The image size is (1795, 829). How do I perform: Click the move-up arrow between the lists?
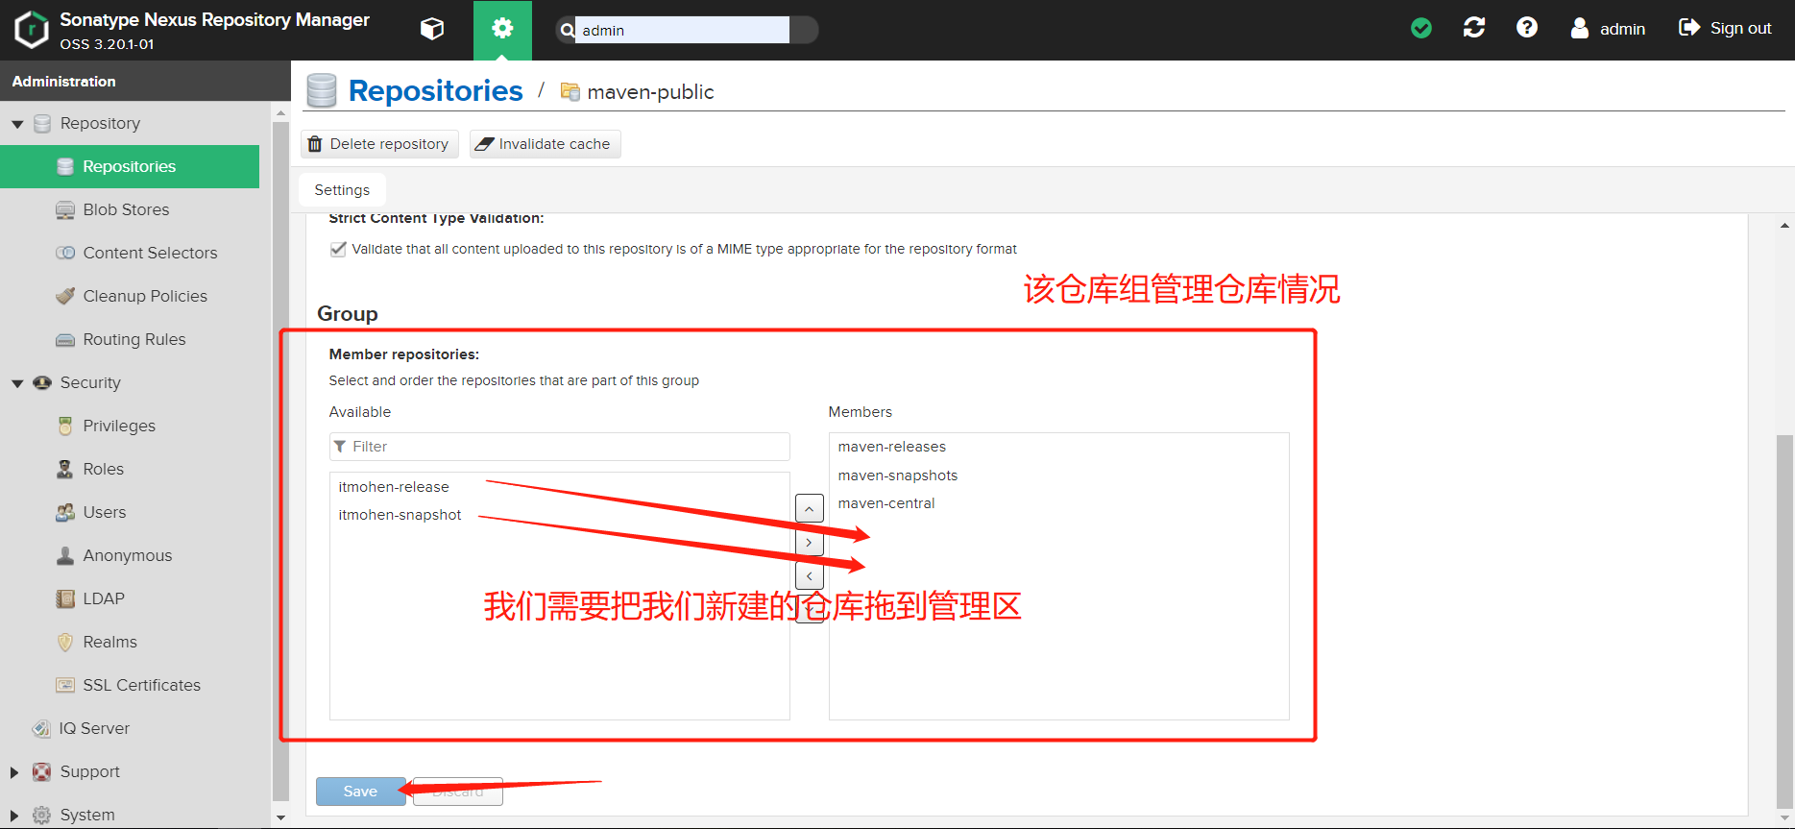click(x=810, y=508)
